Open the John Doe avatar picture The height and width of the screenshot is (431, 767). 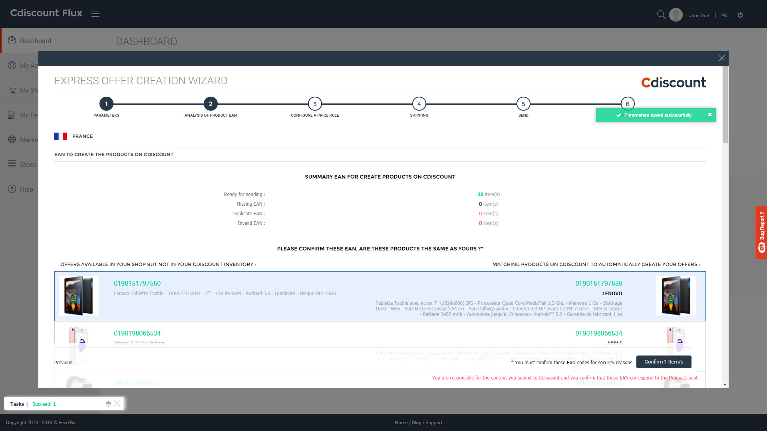(676, 15)
